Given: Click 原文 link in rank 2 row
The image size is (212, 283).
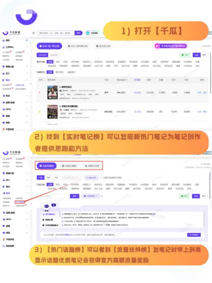Looking at the screenshot, I should 205,112.
